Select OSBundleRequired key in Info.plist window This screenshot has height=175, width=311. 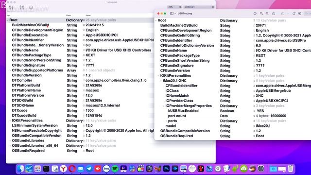coord(28,151)
